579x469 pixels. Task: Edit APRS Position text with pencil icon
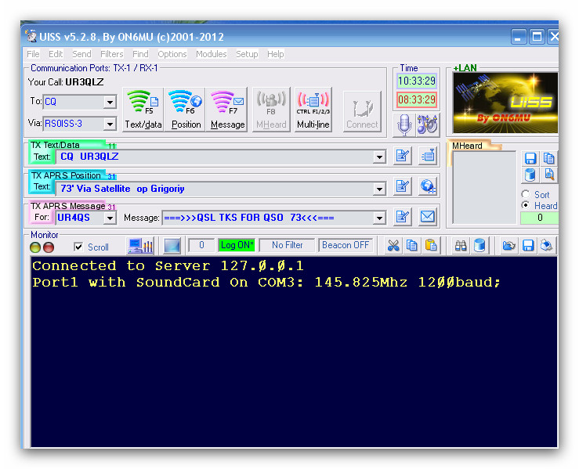(x=403, y=186)
